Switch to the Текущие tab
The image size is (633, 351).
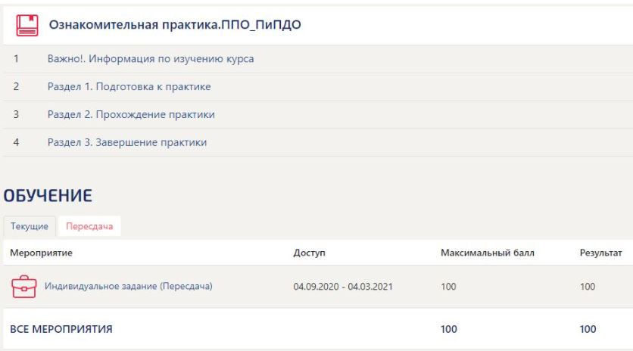pyautogui.click(x=30, y=227)
